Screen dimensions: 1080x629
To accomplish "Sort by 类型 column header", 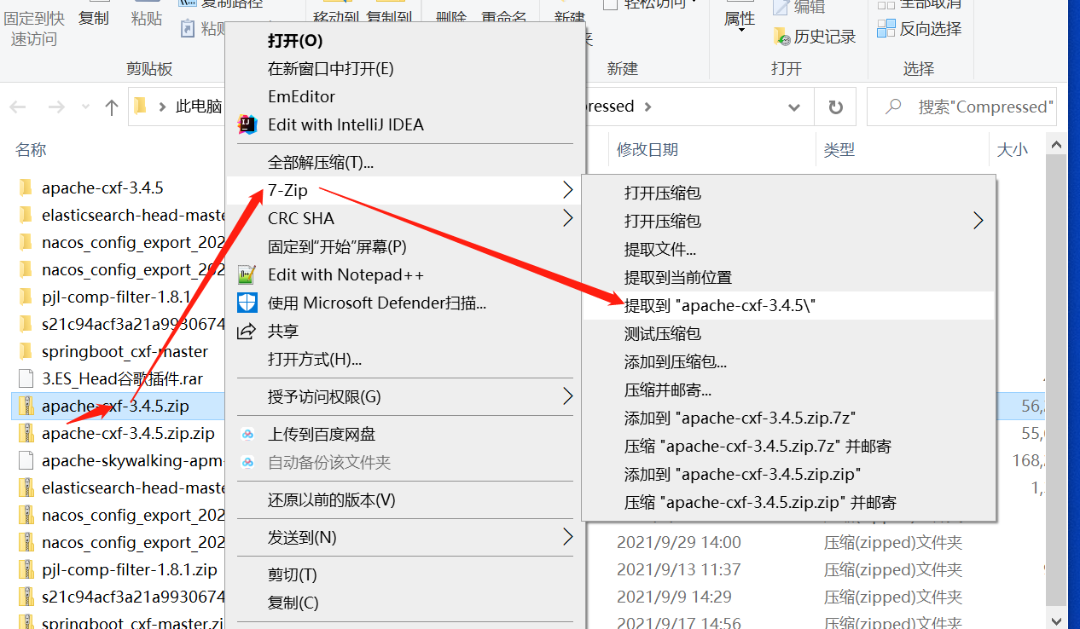I will pos(839,150).
